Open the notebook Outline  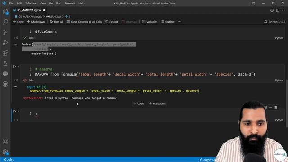168,22
